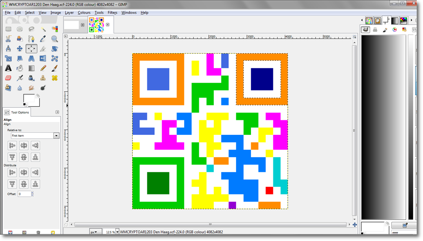Select the Scale tool

[8, 58]
